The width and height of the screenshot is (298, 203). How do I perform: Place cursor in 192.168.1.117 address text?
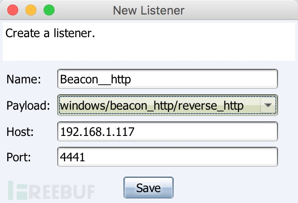pos(97,132)
